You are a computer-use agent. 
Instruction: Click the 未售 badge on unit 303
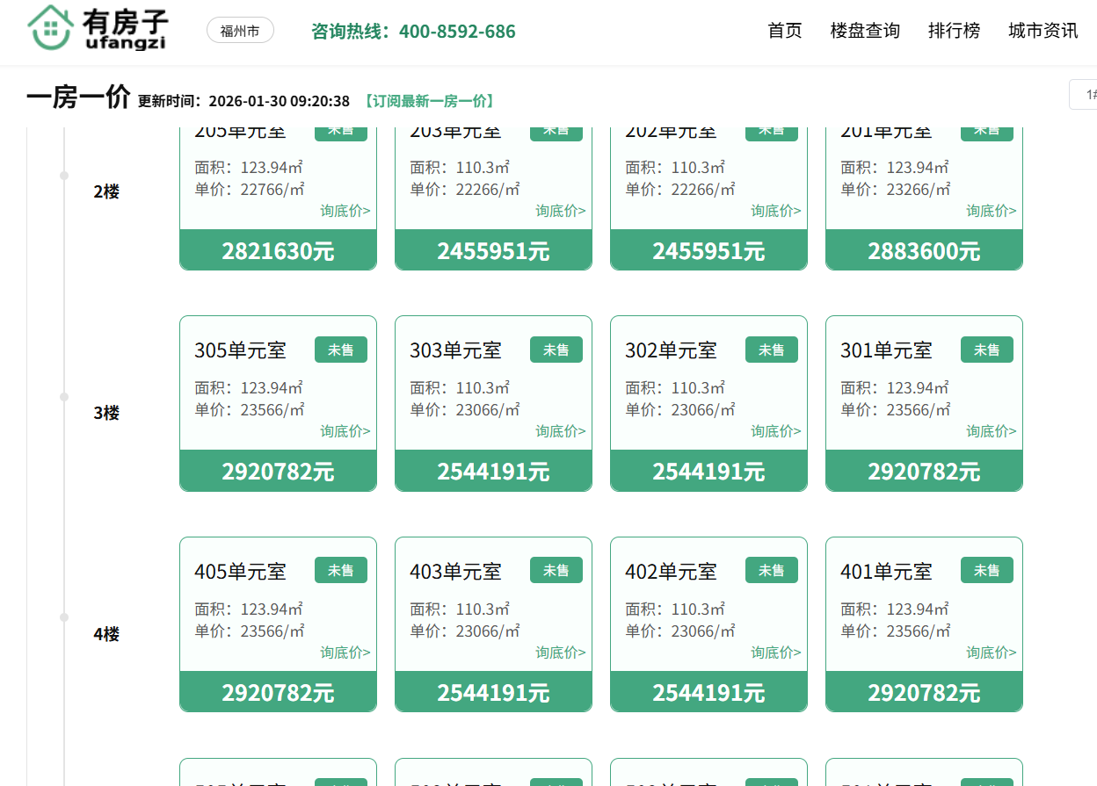556,350
